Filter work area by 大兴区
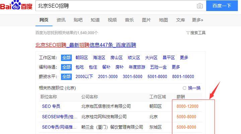 click(151, 58)
